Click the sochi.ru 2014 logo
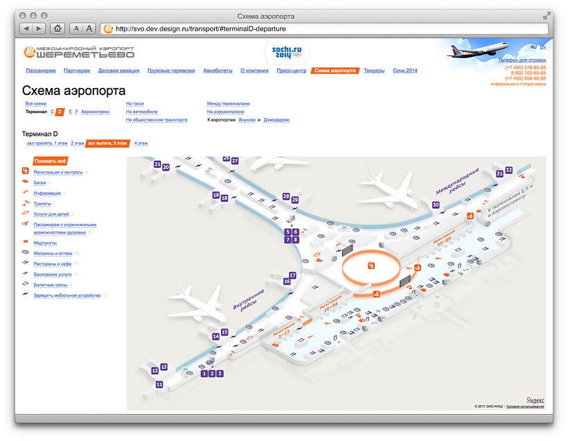Viewport: 568px width, 441px height. tap(287, 52)
